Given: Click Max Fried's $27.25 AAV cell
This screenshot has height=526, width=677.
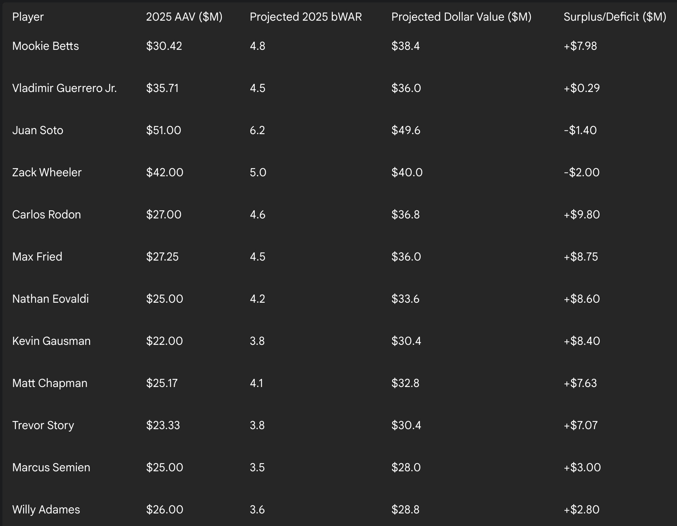Looking at the screenshot, I should click(x=162, y=257).
